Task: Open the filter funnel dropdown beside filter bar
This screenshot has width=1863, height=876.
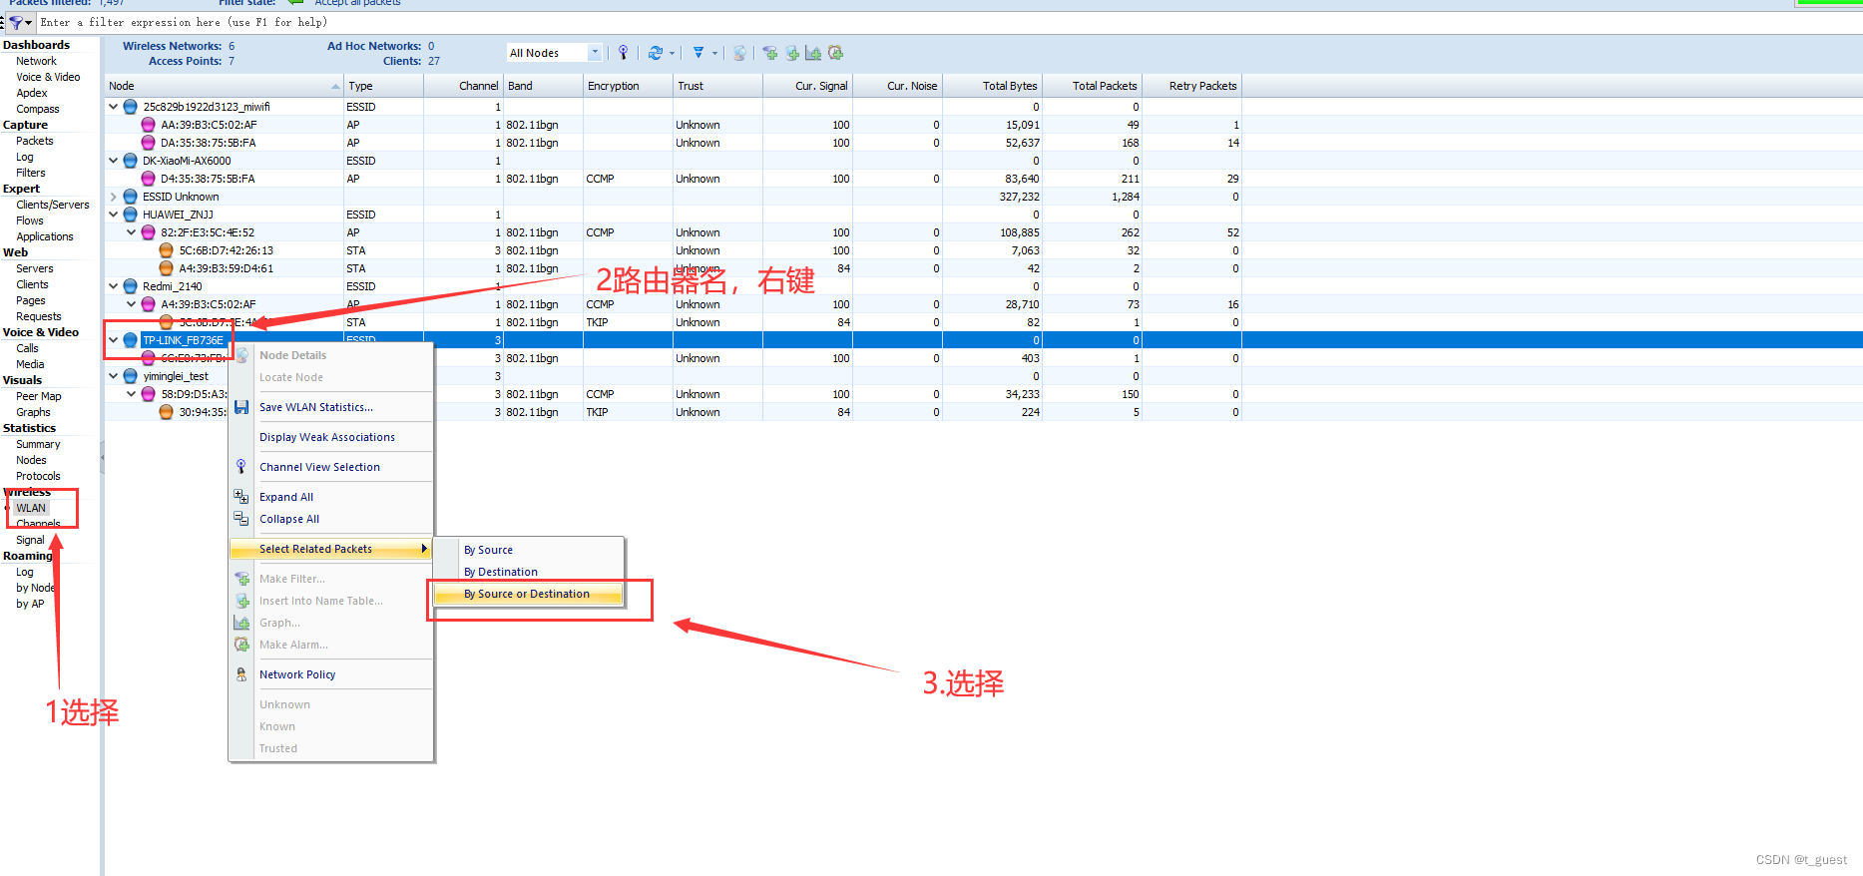Action: click(x=20, y=22)
